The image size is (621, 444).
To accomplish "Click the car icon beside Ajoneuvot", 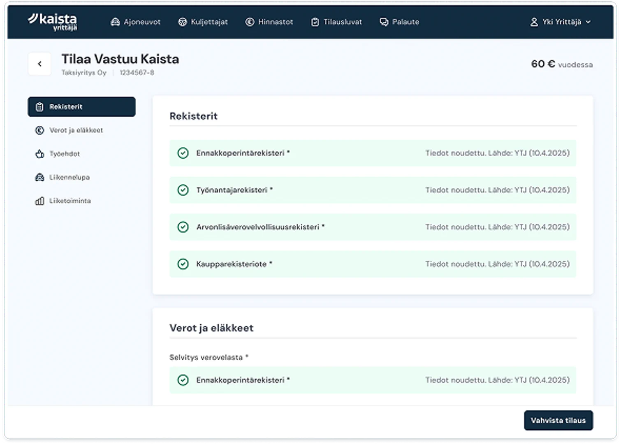I will [x=115, y=22].
